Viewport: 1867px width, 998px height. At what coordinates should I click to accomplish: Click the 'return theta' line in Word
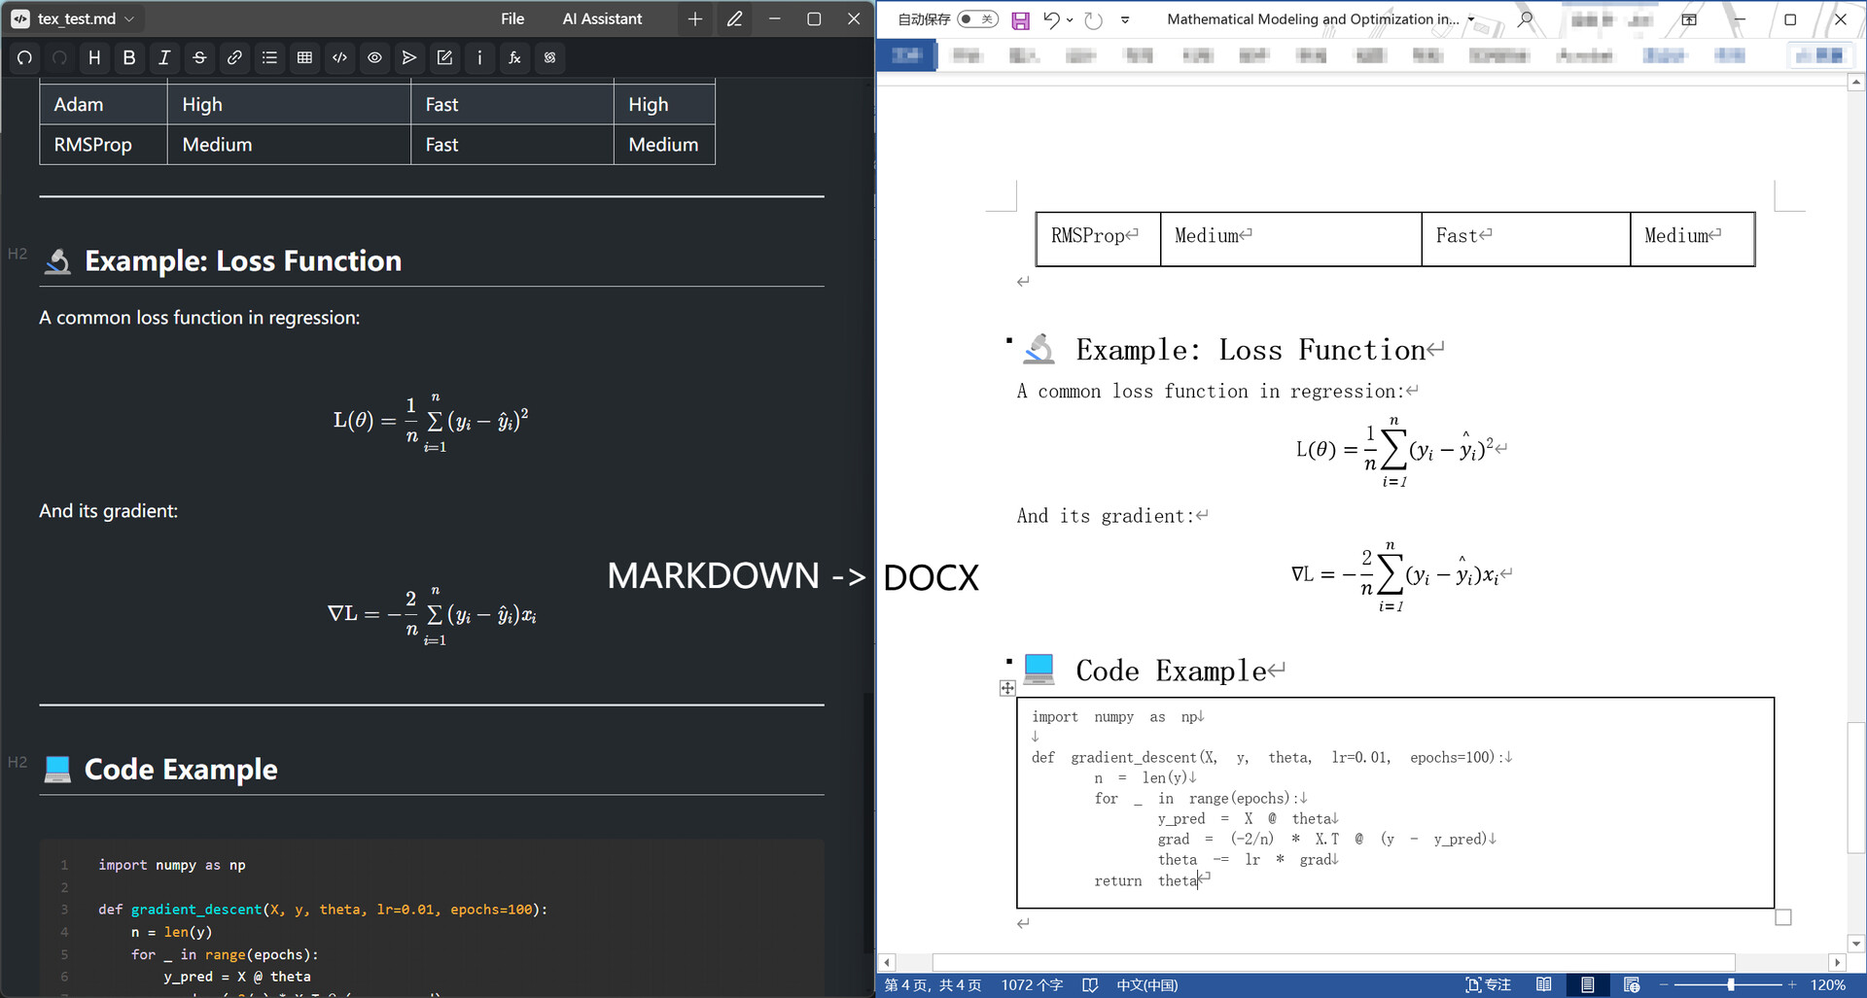coord(1145,880)
